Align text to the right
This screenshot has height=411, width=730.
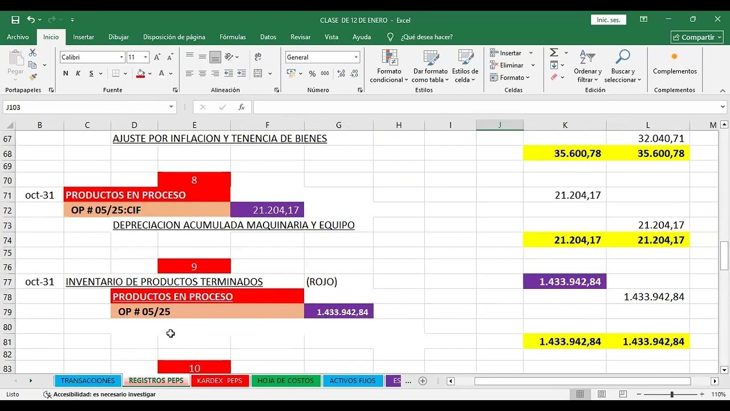point(215,73)
